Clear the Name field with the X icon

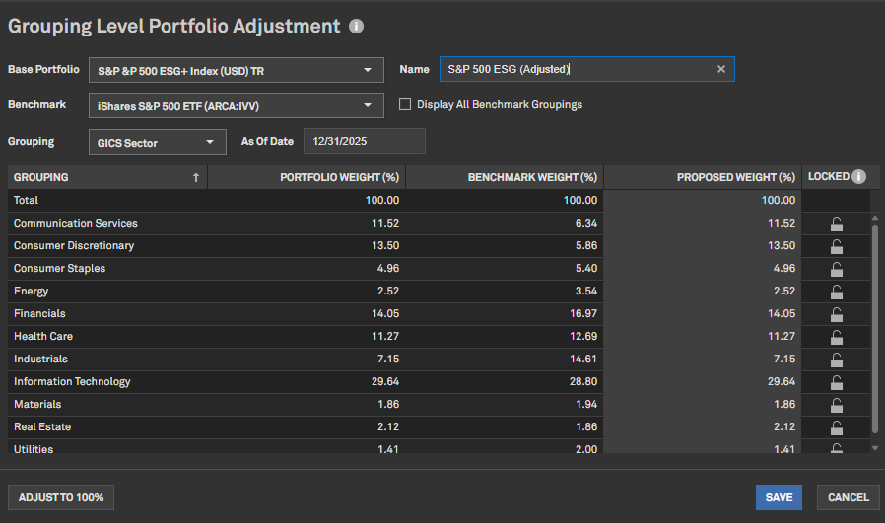[720, 69]
